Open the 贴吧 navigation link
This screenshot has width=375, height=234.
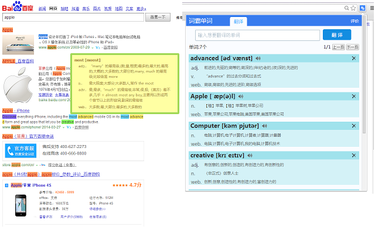(64, 9)
